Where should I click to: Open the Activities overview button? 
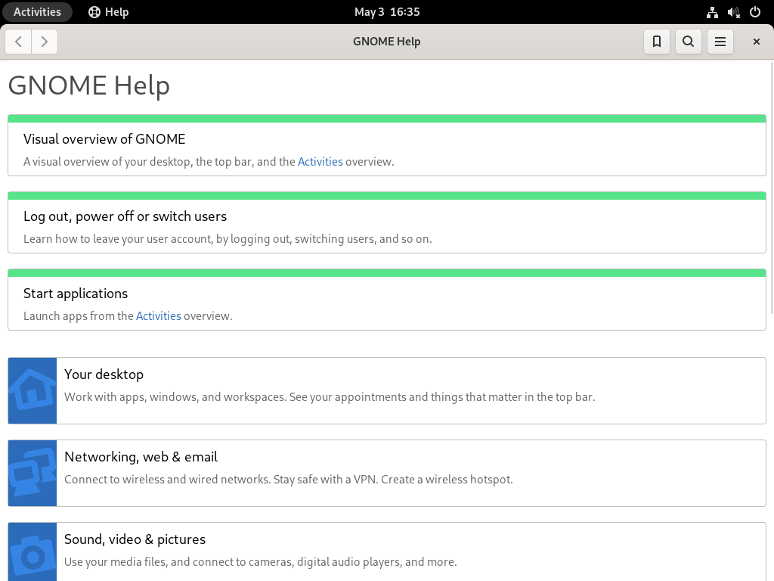tap(37, 12)
